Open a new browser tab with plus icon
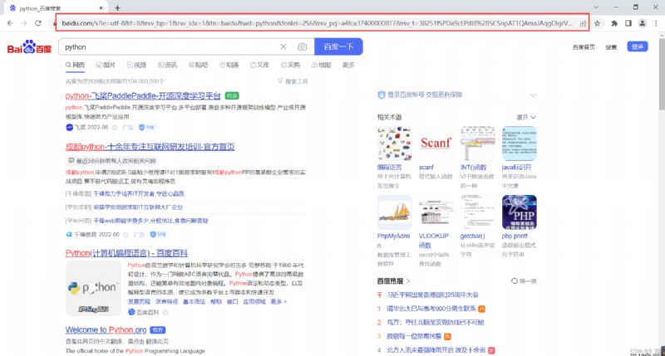The image size is (665, 356). point(117,7)
